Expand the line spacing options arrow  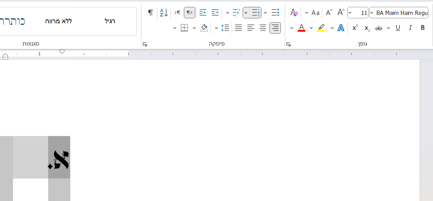coord(216,28)
